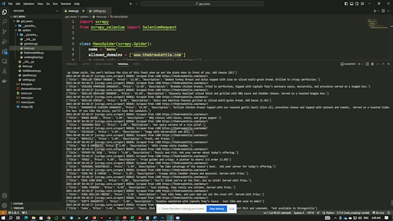Open the new terminal launch profile dropdown
393x221 pixels.
tap(362, 64)
